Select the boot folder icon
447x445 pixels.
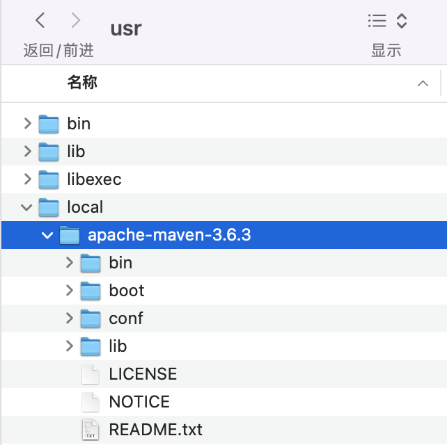coord(91,291)
